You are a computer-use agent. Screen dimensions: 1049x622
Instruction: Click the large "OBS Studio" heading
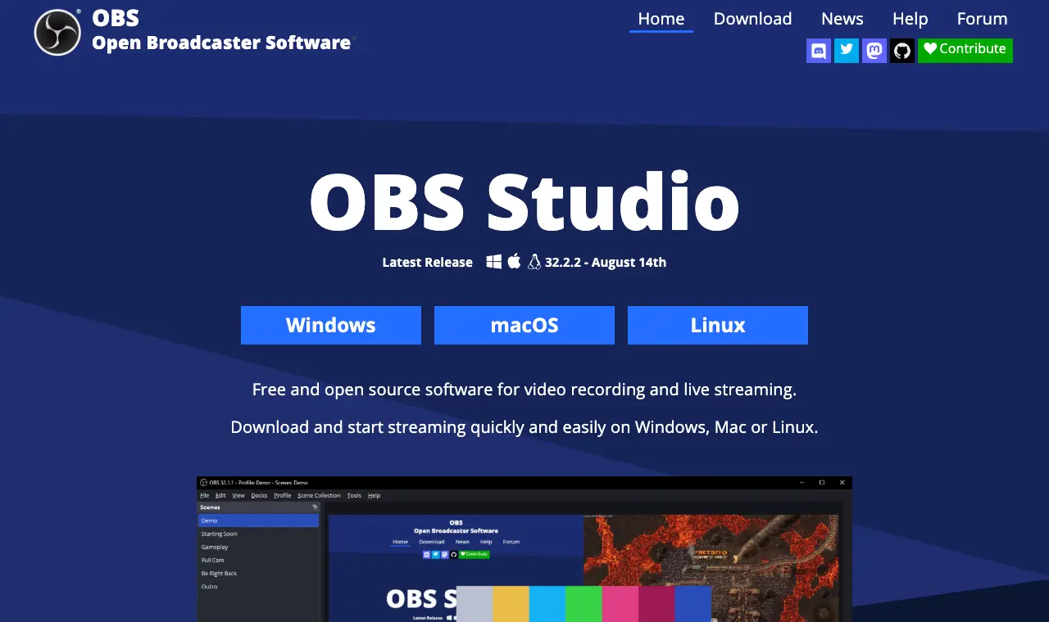524,202
